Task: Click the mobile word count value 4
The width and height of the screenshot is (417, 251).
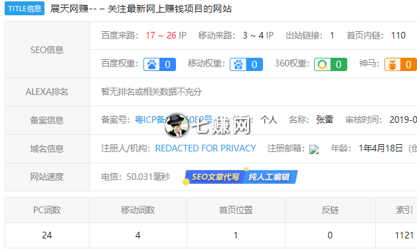Action: (137, 235)
